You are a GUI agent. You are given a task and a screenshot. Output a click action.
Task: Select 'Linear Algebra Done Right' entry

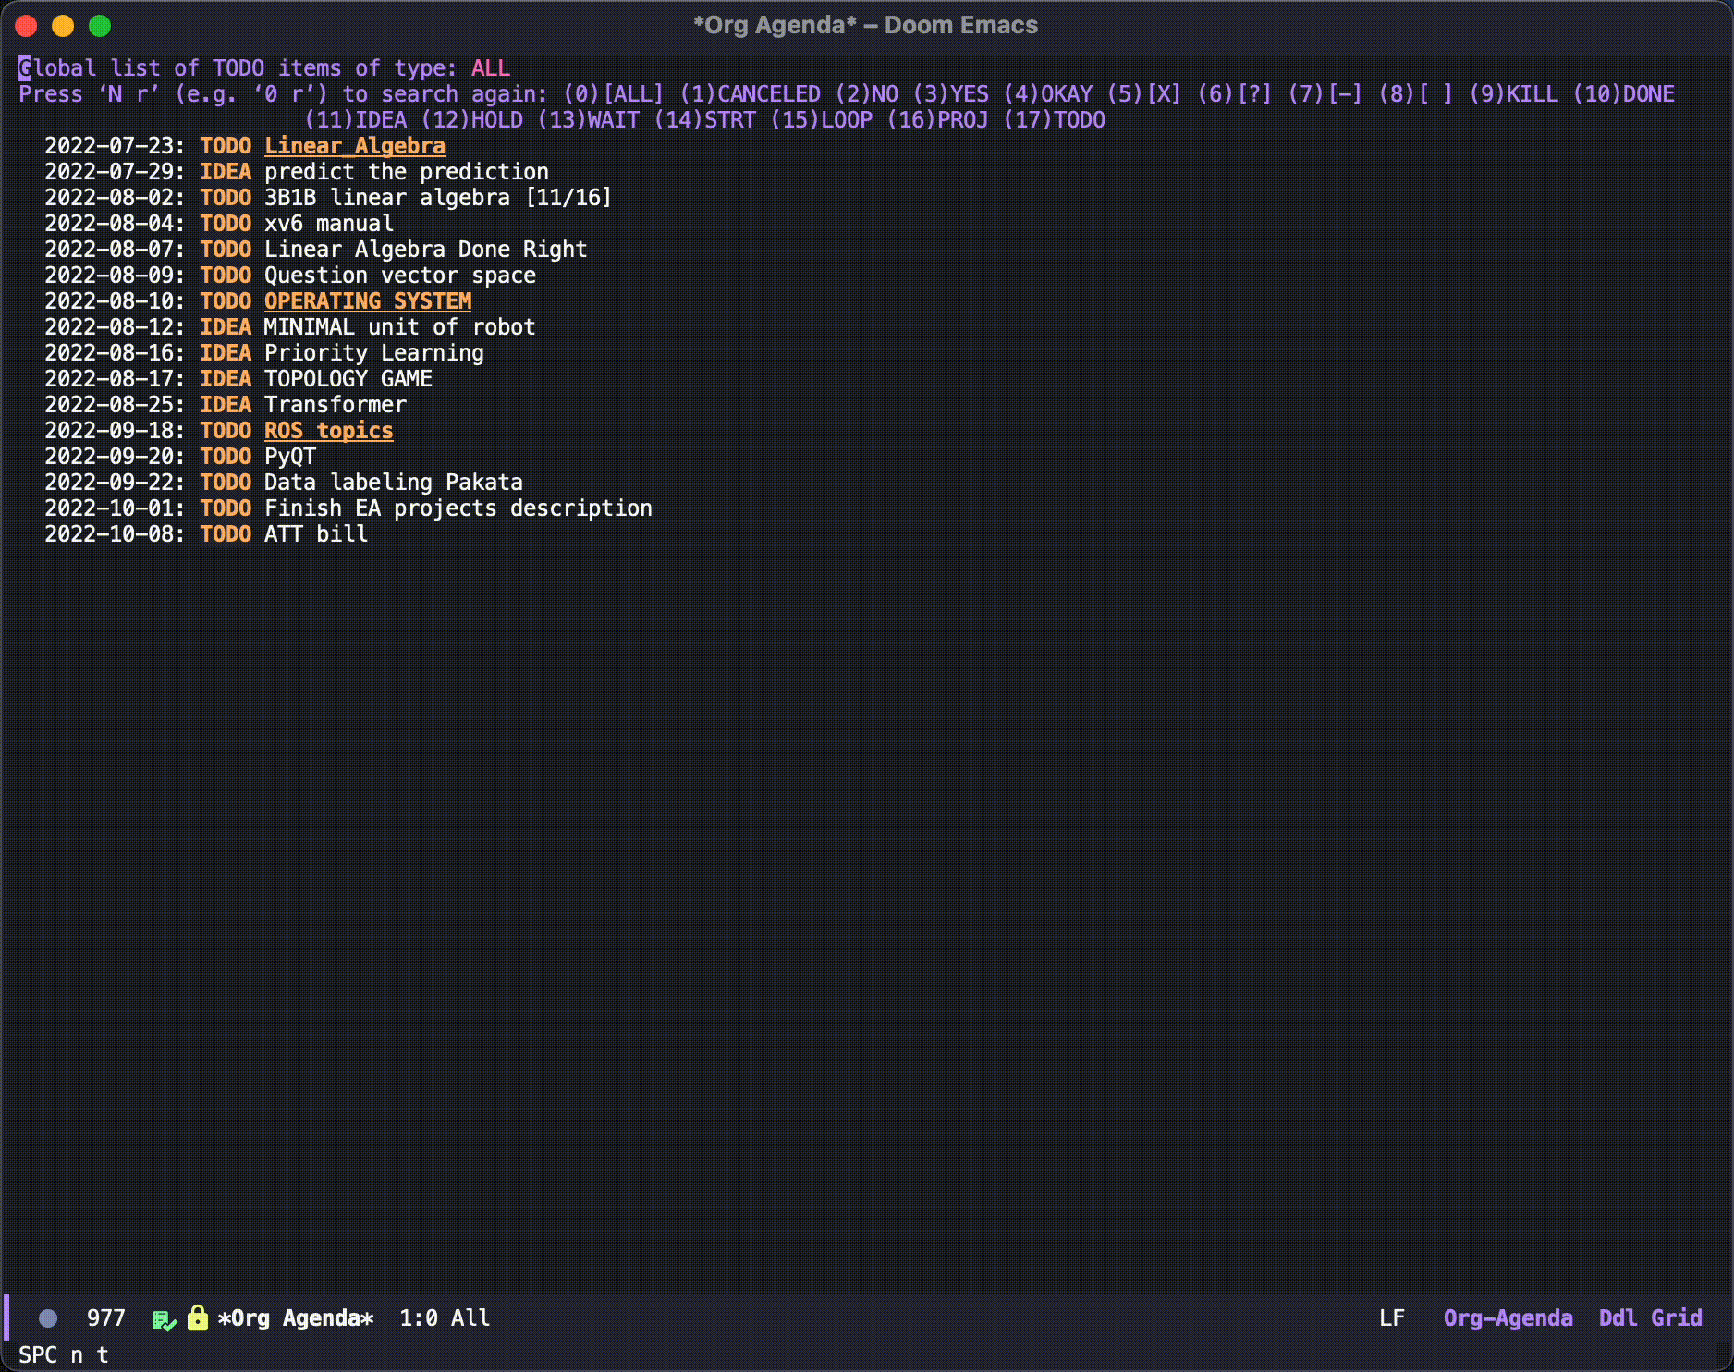coord(426,250)
